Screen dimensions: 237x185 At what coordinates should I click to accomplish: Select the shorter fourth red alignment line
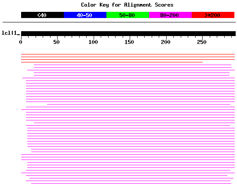tap(112, 62)
